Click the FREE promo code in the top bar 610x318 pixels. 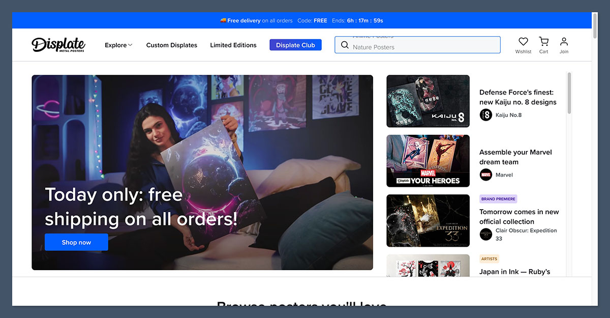click(320, 20)
